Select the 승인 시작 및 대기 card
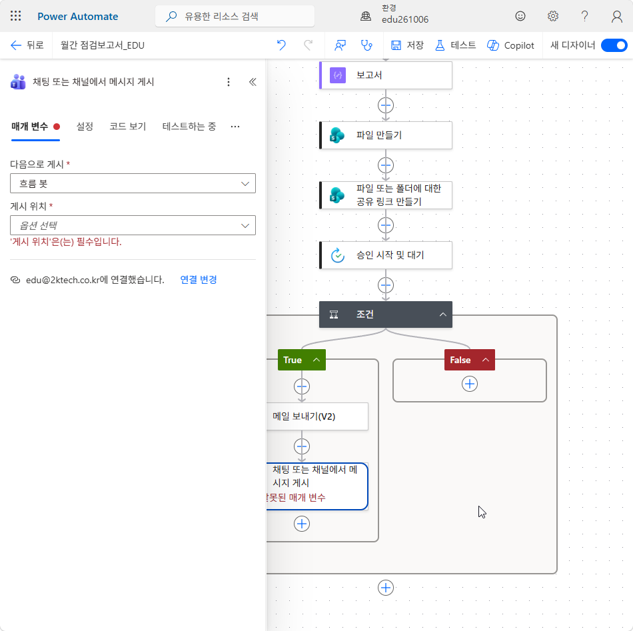The image size is (633, 631). coord(386,255)
